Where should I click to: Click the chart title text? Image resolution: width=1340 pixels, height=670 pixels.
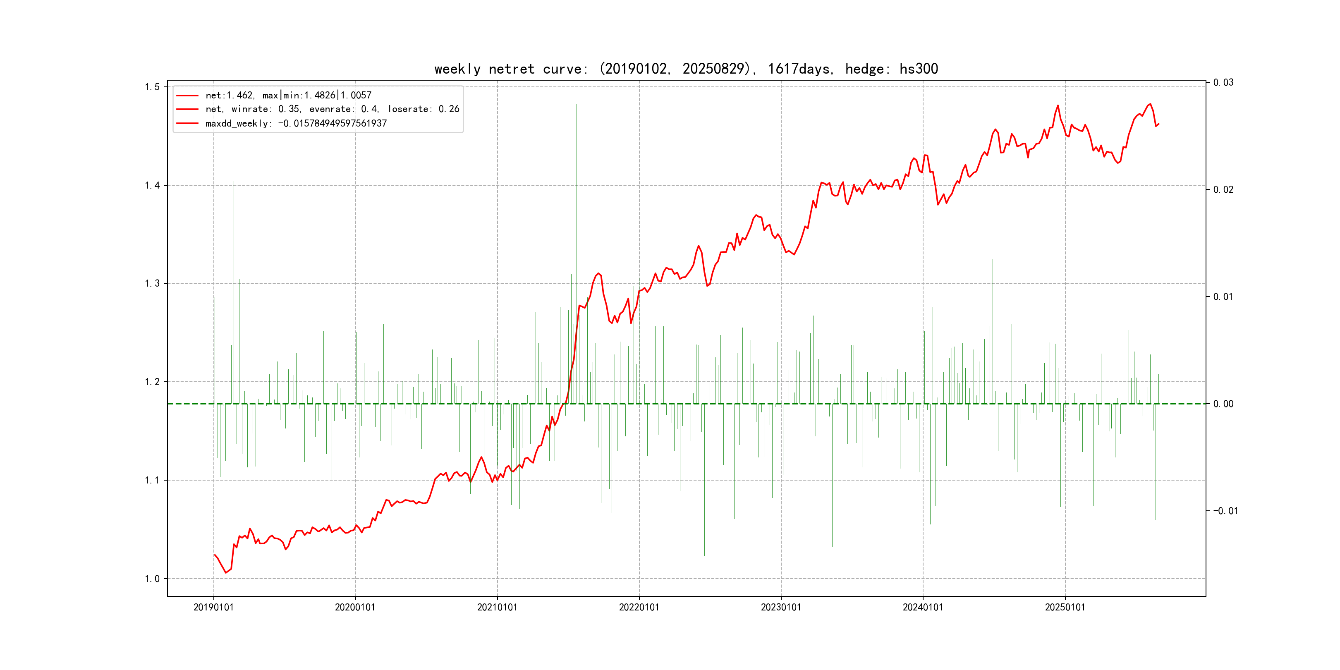[x=686, y=69]
